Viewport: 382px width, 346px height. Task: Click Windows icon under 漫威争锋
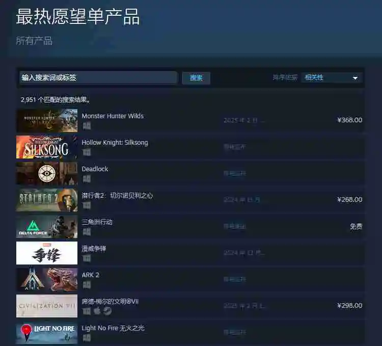pyautogui.click(x=87, y=258)
